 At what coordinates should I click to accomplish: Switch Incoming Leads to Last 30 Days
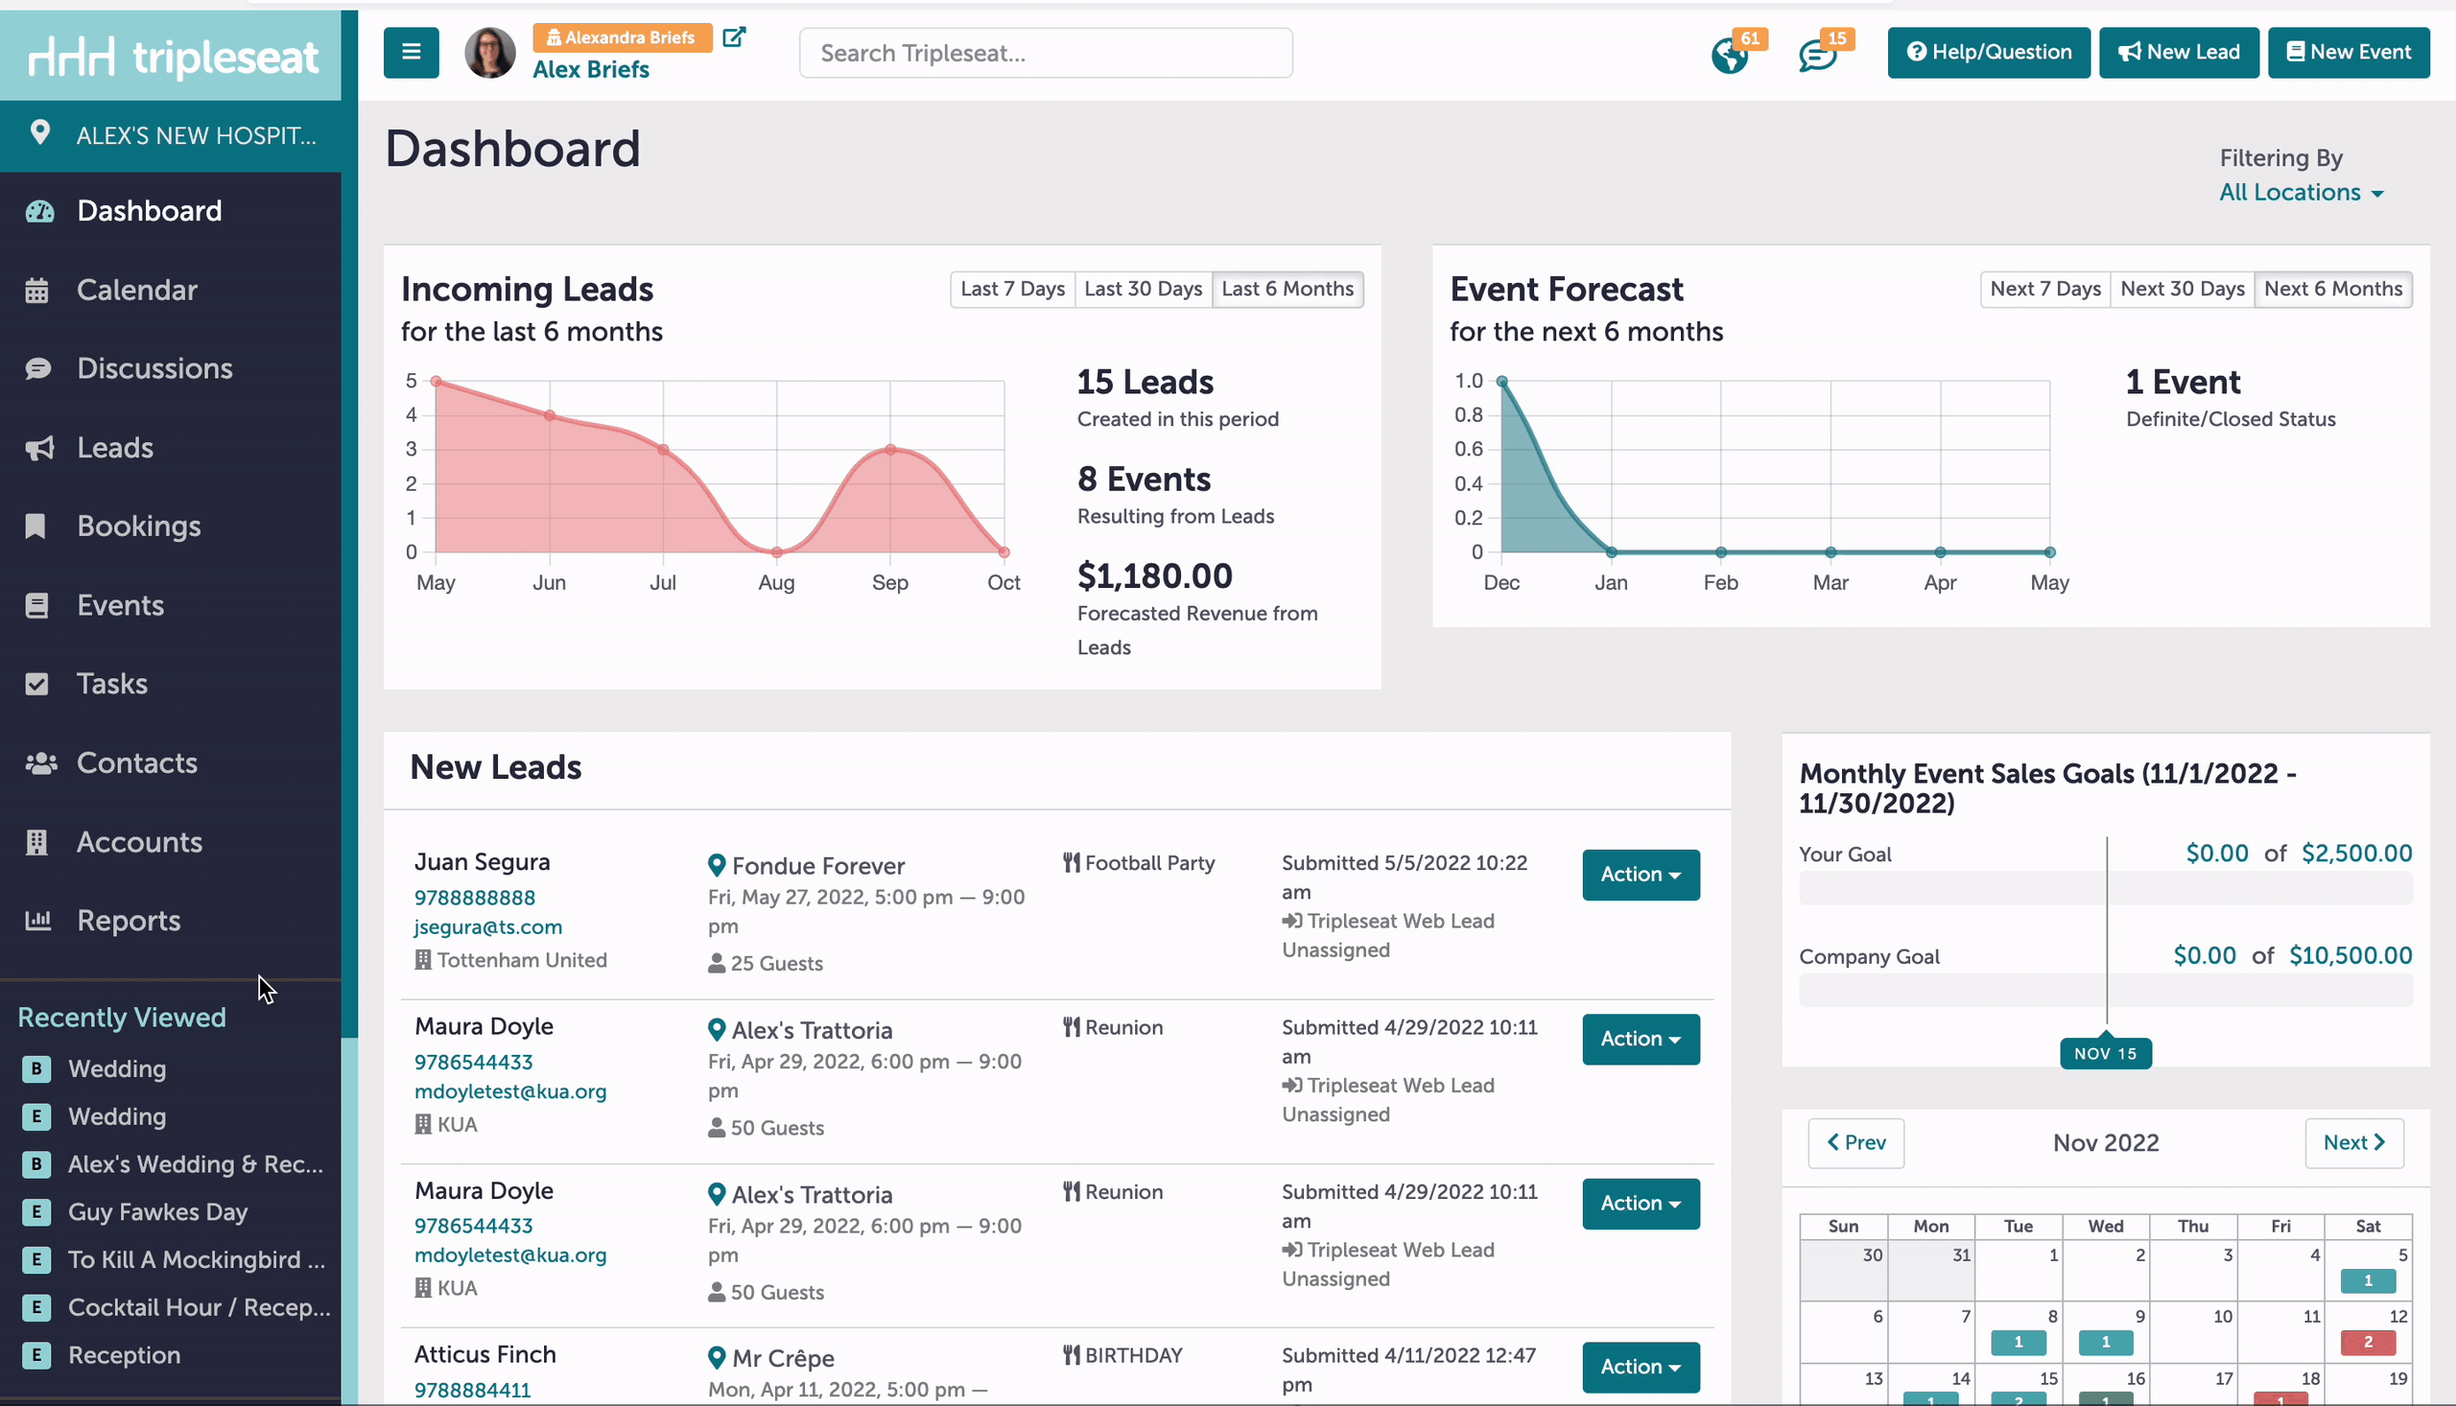pos(1143,289)
